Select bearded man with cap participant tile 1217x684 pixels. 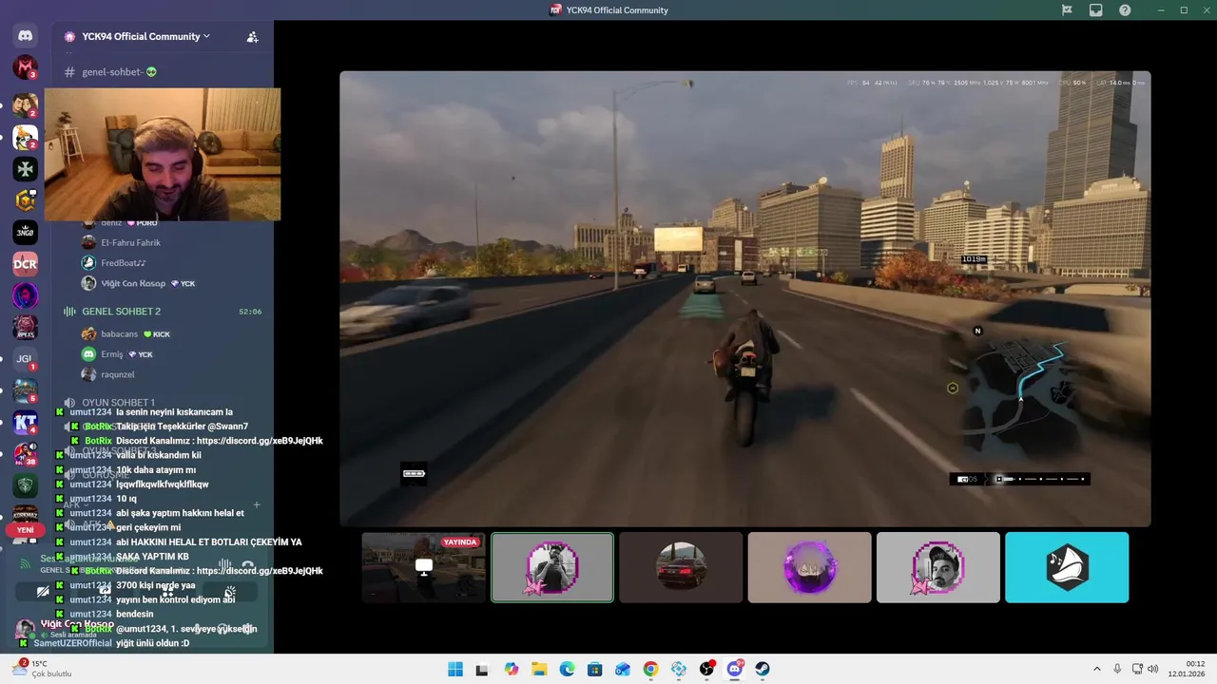click(x=938, y=567)
